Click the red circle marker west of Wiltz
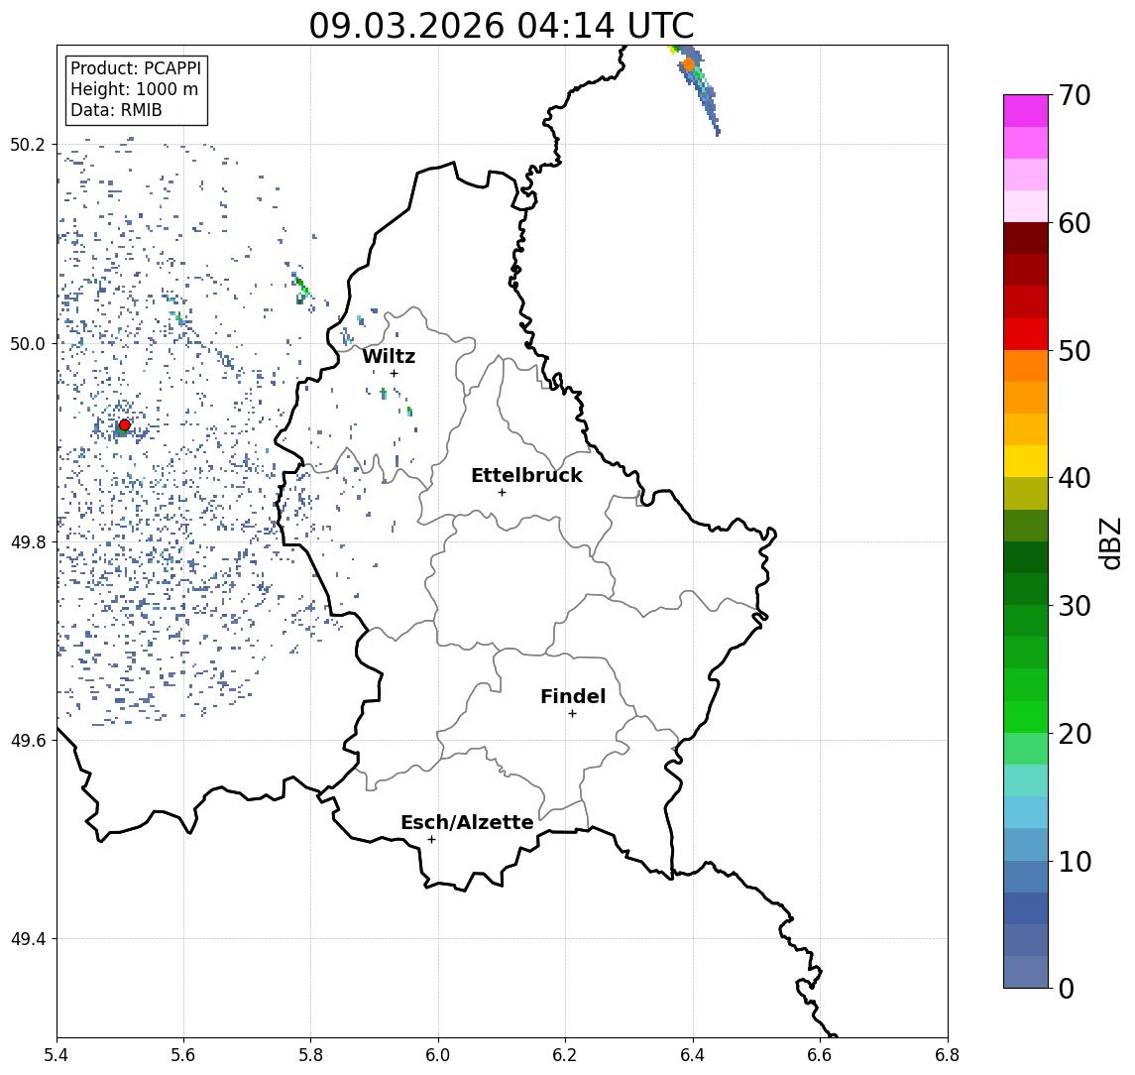 [x=124, y=425]
